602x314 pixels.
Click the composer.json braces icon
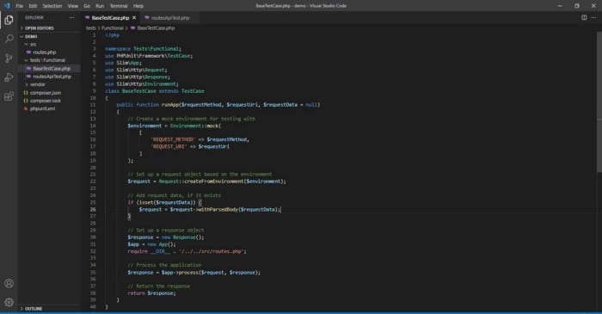point(26,93)
